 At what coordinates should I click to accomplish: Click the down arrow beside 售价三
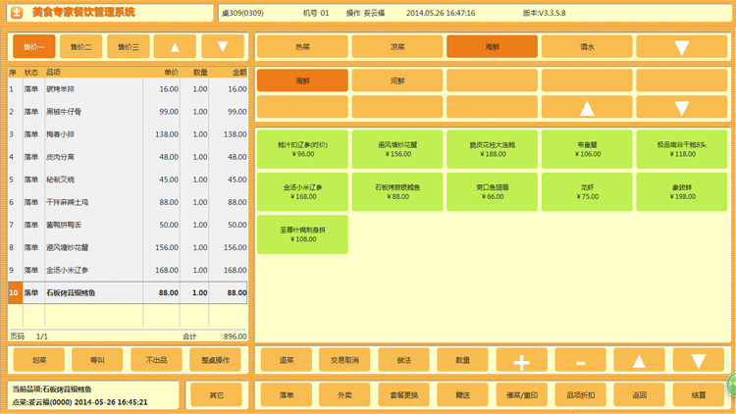(x=223, y=46)
